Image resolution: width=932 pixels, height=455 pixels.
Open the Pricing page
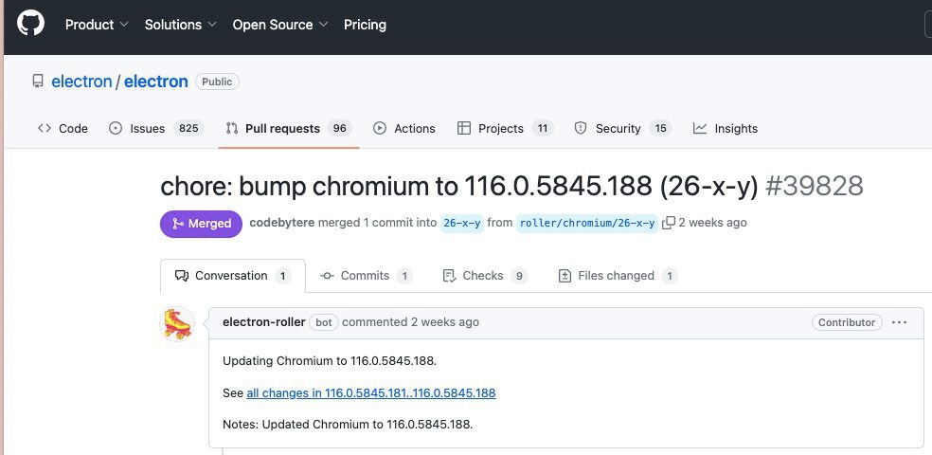(x=365, y=25)
